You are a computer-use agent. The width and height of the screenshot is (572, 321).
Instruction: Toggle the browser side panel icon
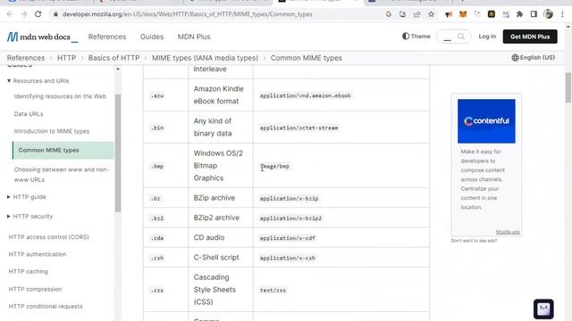(534, 14)
